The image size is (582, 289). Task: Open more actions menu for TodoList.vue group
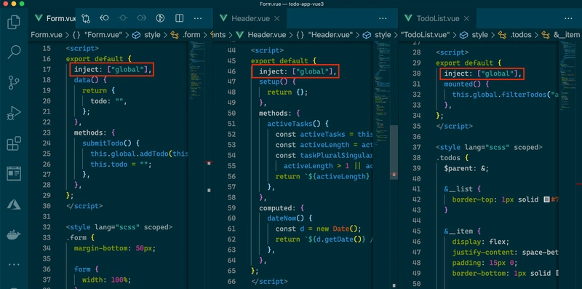click(568, 18)
